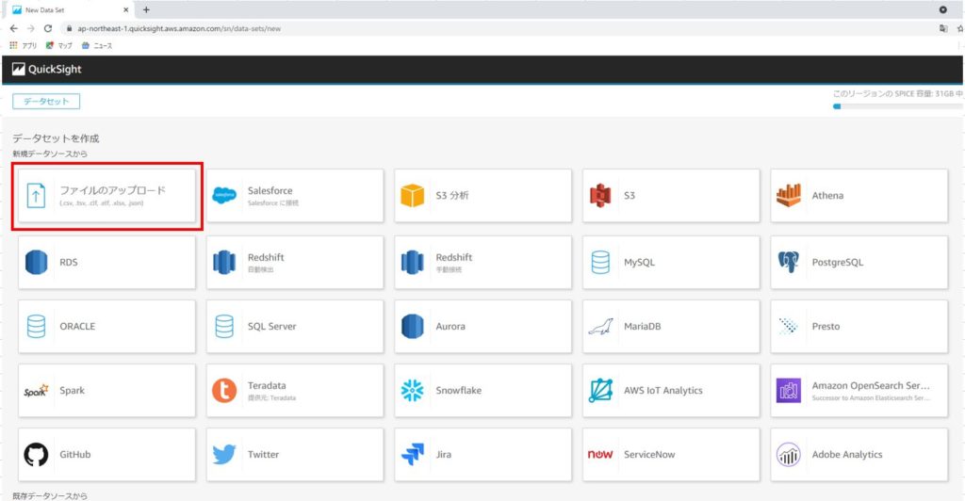
Task: Click the PostgreSQL label text
Action: tap(838, 263)
